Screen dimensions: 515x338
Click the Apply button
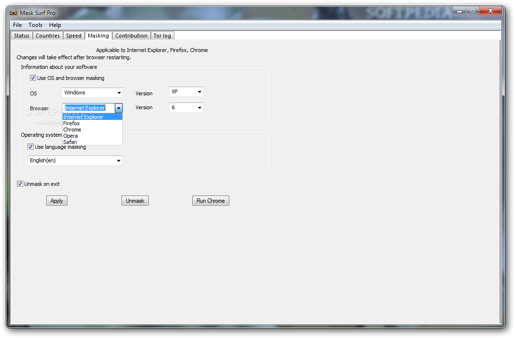click(57, 201)
